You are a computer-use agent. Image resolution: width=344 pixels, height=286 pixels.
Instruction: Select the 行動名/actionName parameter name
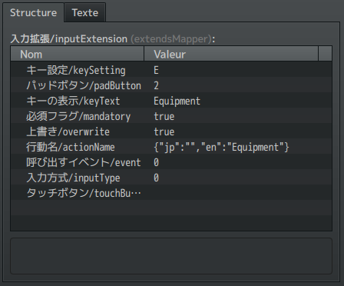(x=71, y=147)
